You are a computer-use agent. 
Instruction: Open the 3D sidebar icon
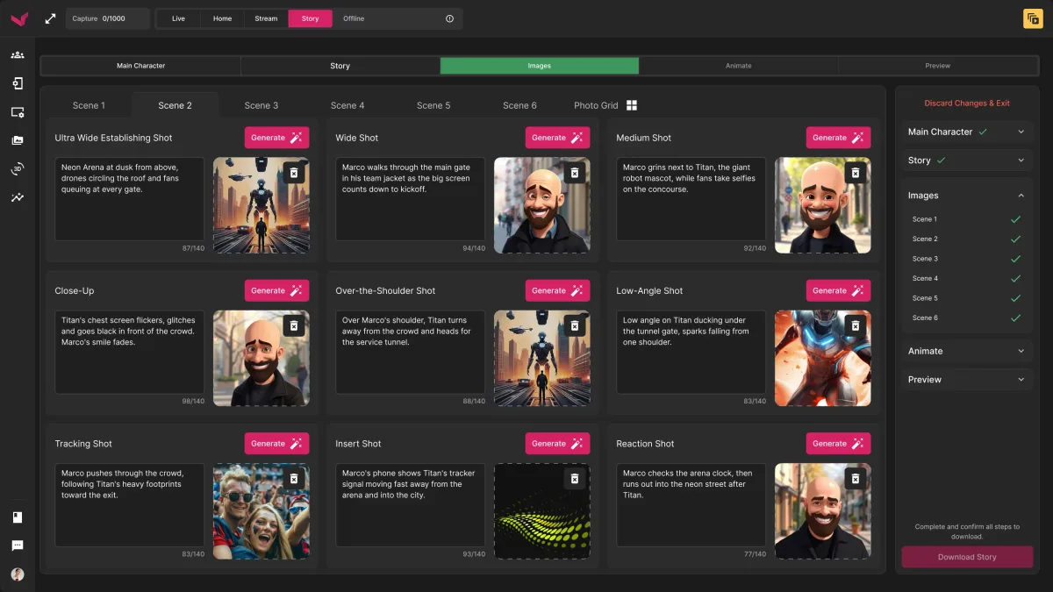pos(18,169)
